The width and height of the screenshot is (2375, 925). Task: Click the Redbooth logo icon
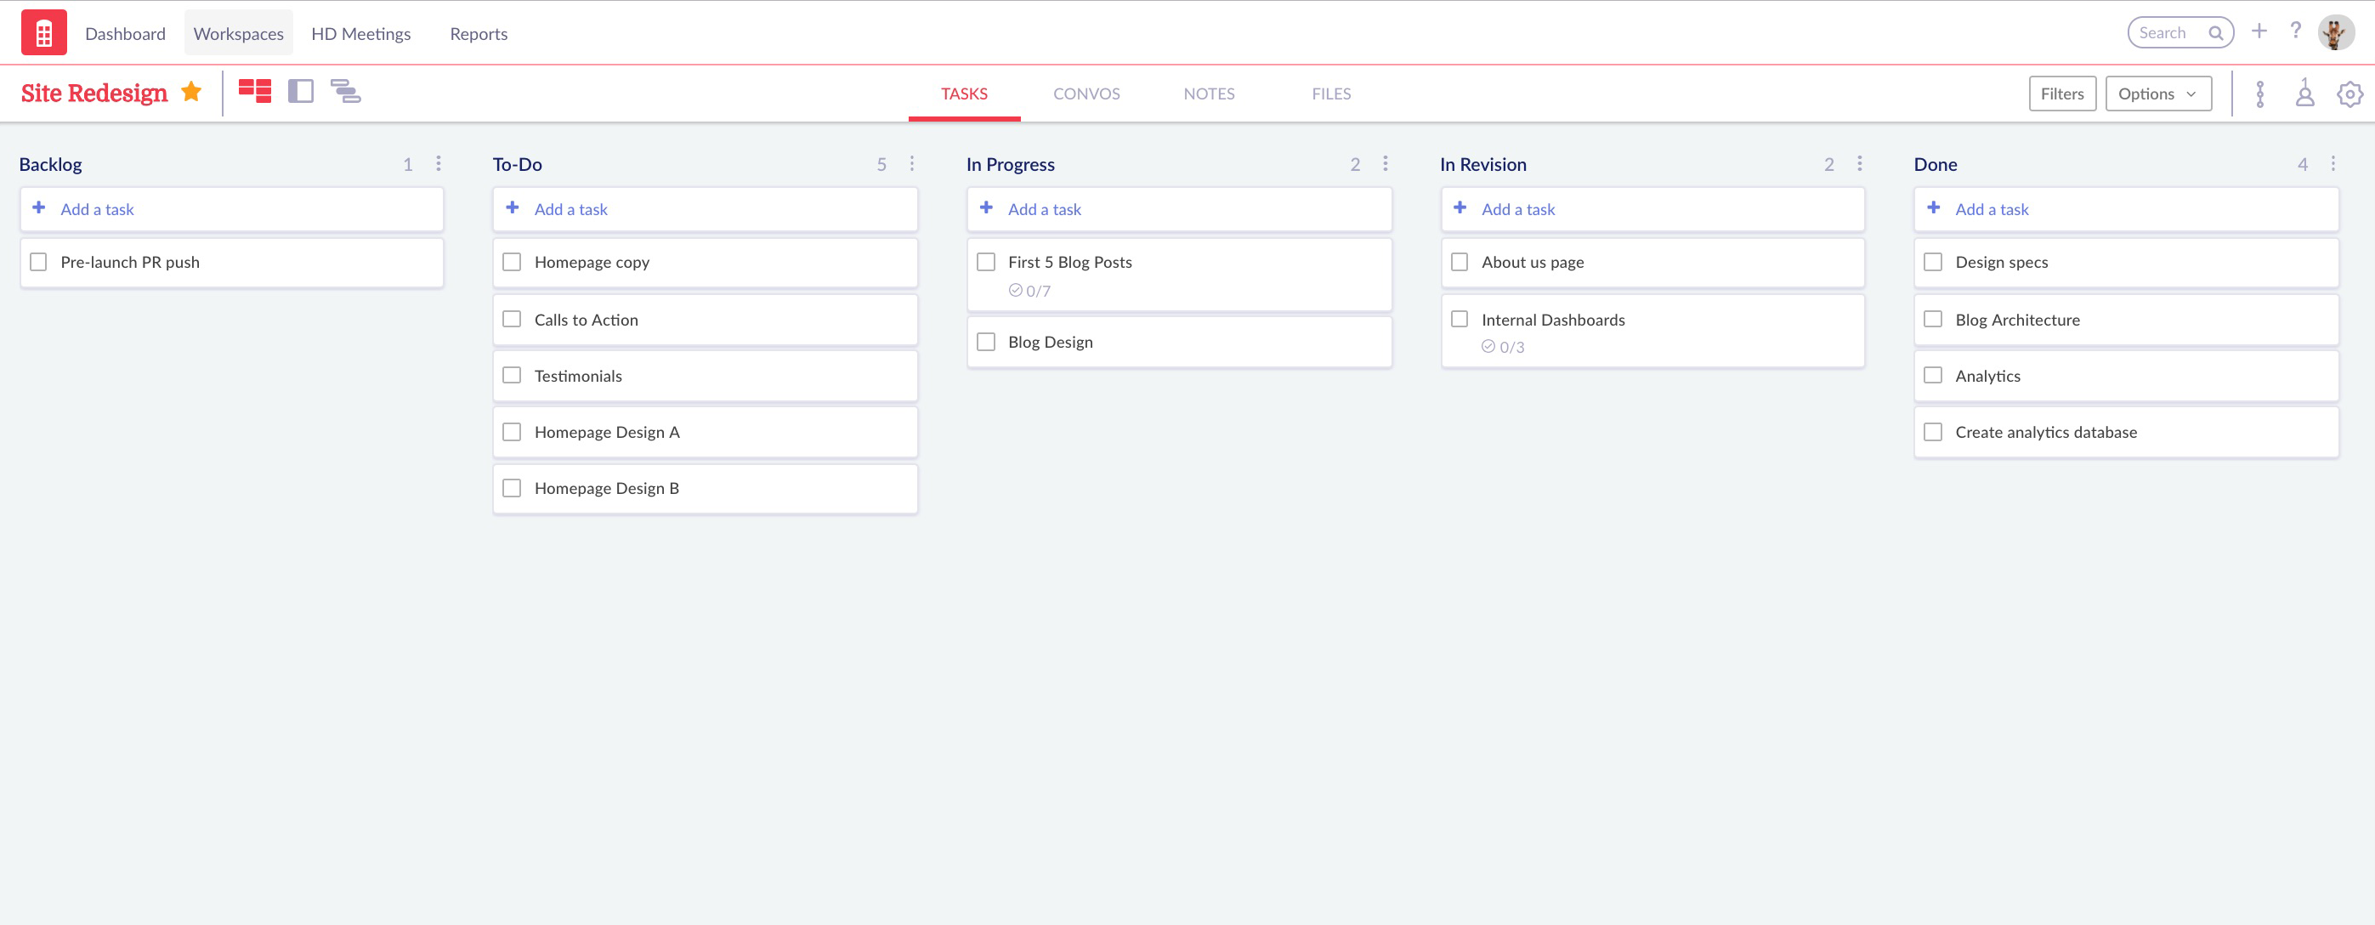(x=44, y=31)
